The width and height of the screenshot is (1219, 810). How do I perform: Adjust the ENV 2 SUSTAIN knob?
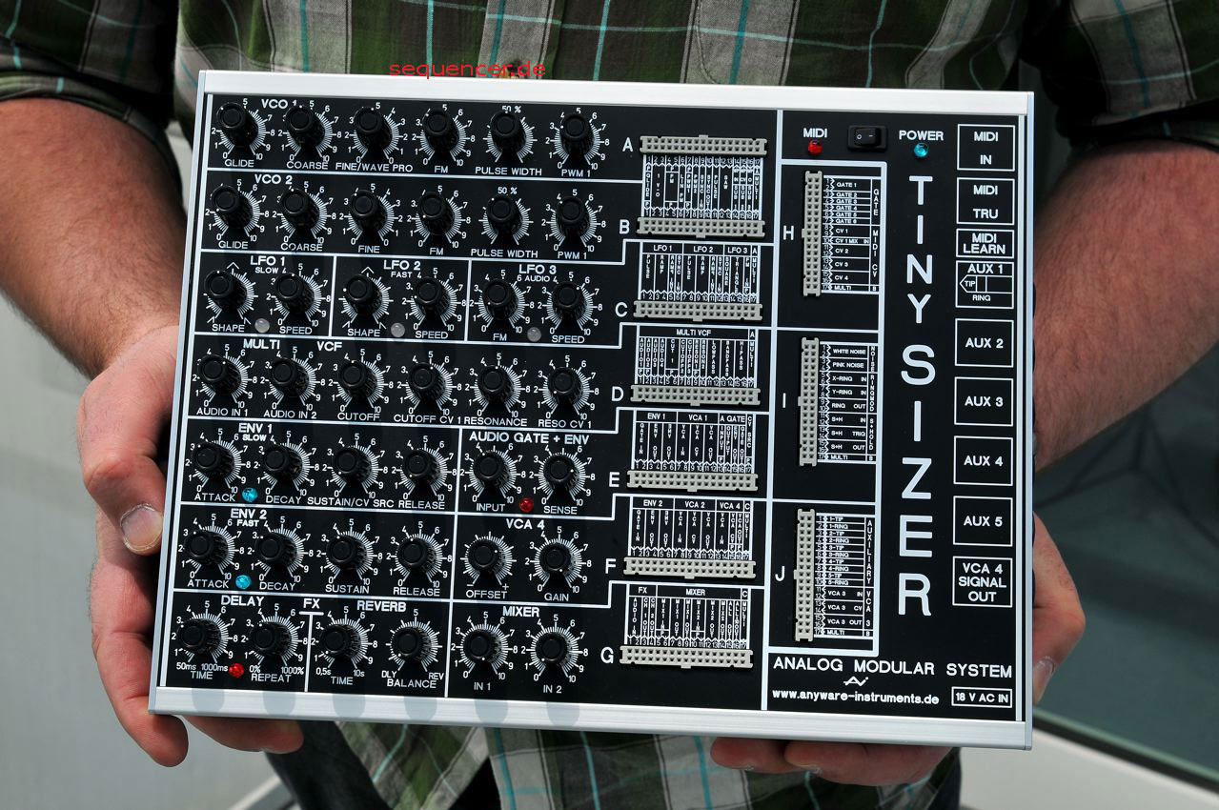pyautogui.click(x=347, y=553)
